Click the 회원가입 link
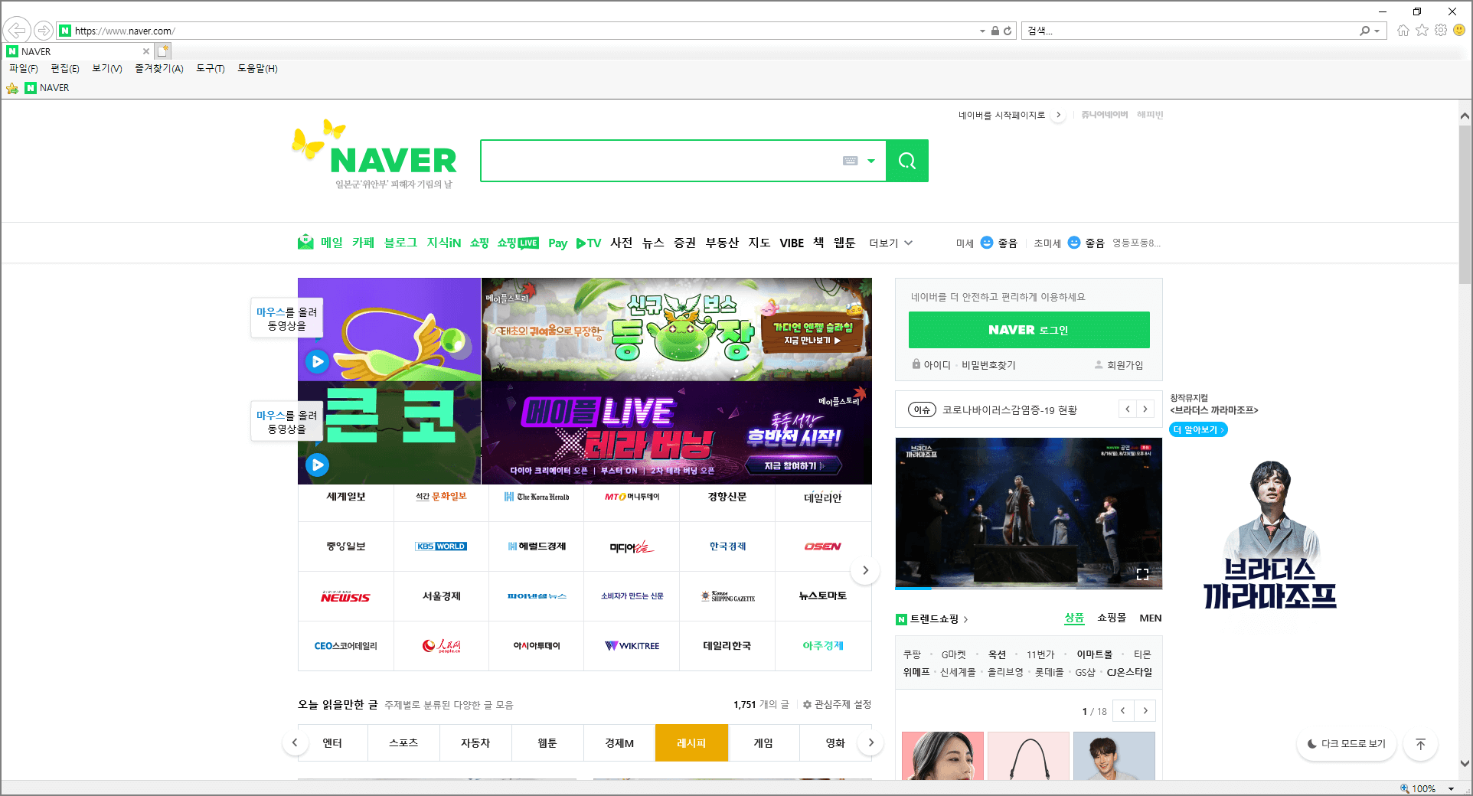This screenshot has height=796, width=1473. click(1125, 365)
